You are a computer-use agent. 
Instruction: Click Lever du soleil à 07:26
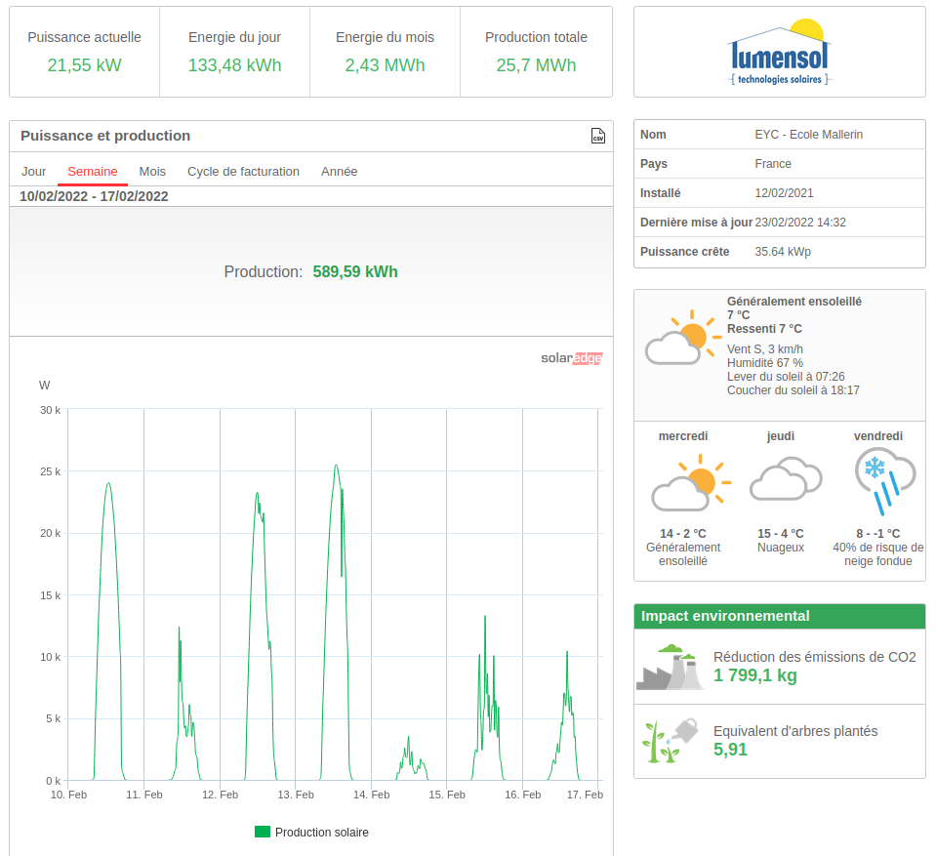(786, 377)
